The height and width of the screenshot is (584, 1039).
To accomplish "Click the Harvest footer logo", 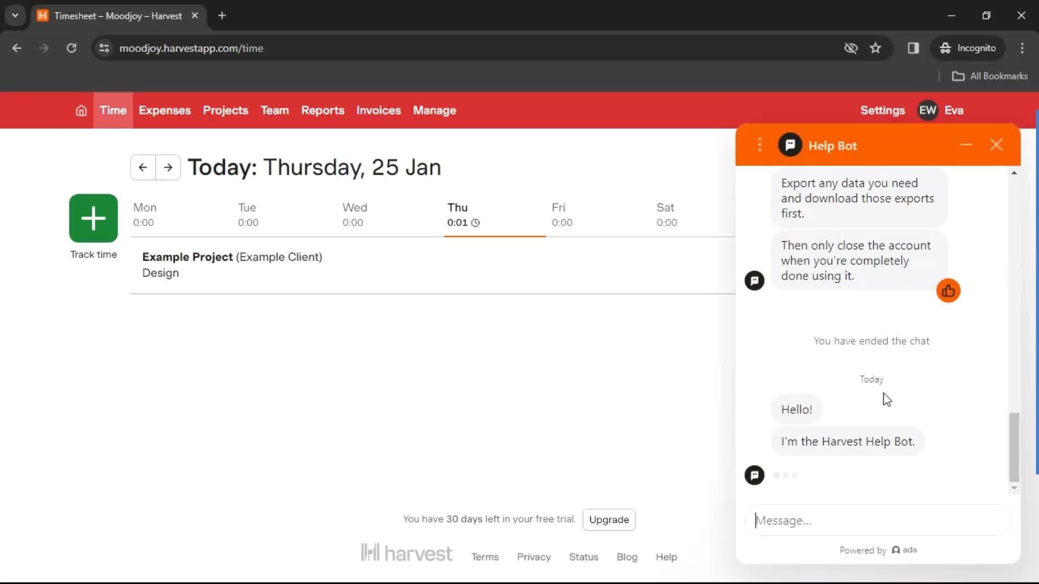I will (406, 553).
